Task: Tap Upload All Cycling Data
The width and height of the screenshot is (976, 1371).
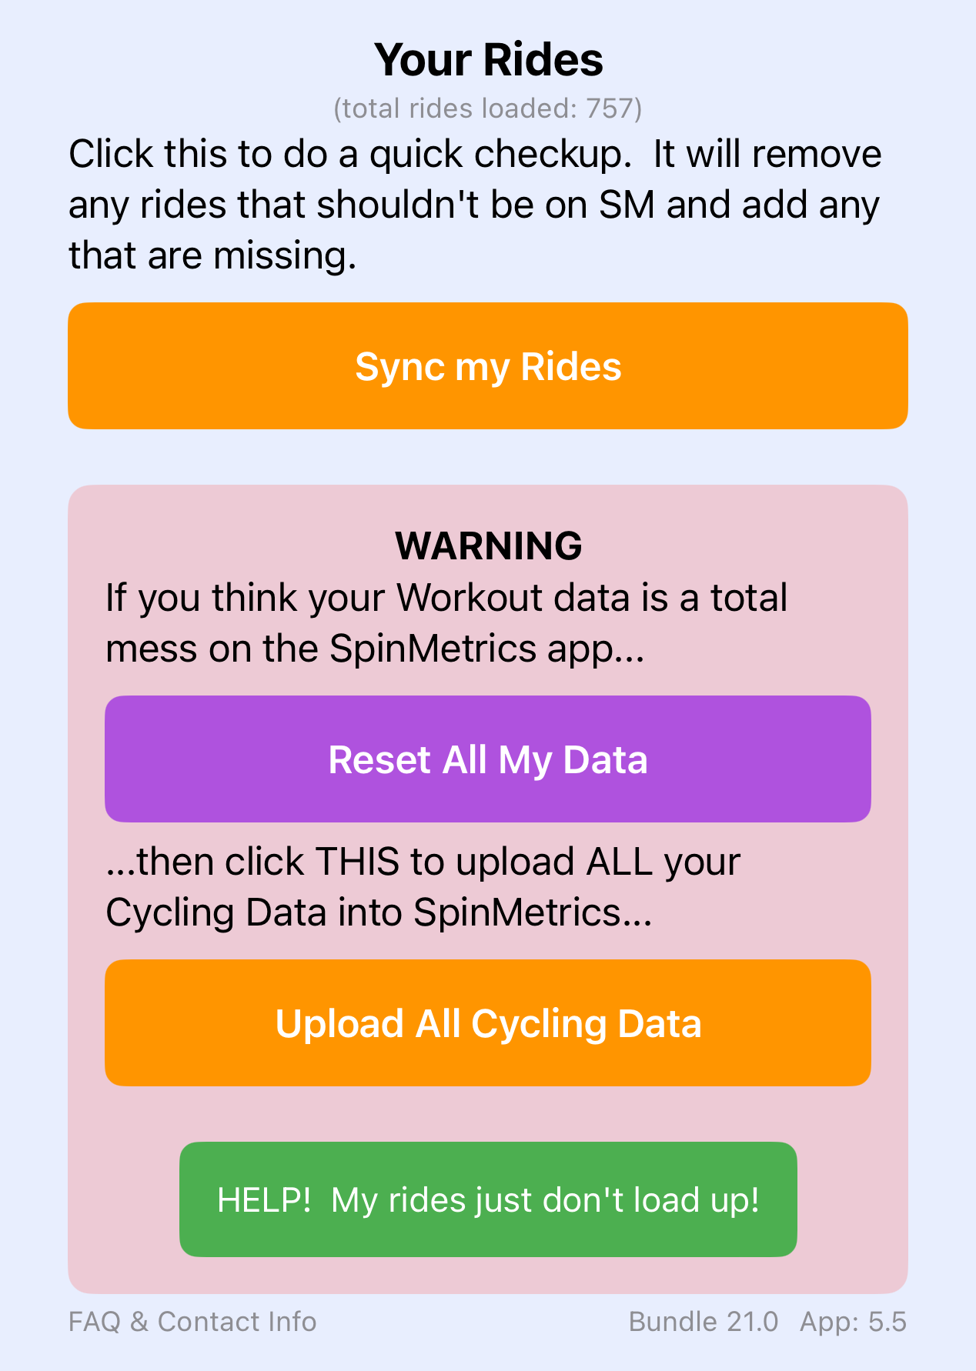Action: pos(488,1023)
